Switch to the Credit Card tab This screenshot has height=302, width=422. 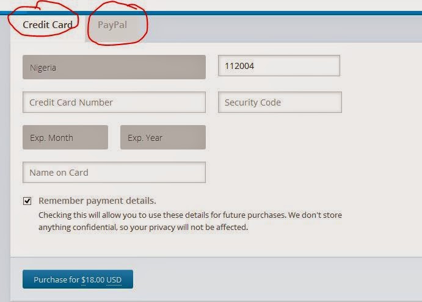(48, 26)
